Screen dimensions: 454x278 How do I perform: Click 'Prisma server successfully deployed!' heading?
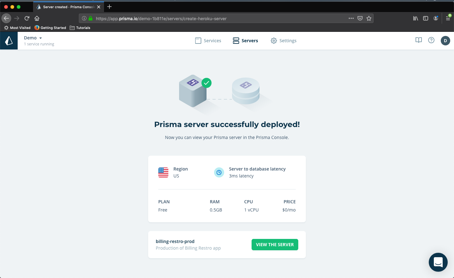(x=227, y=125)
